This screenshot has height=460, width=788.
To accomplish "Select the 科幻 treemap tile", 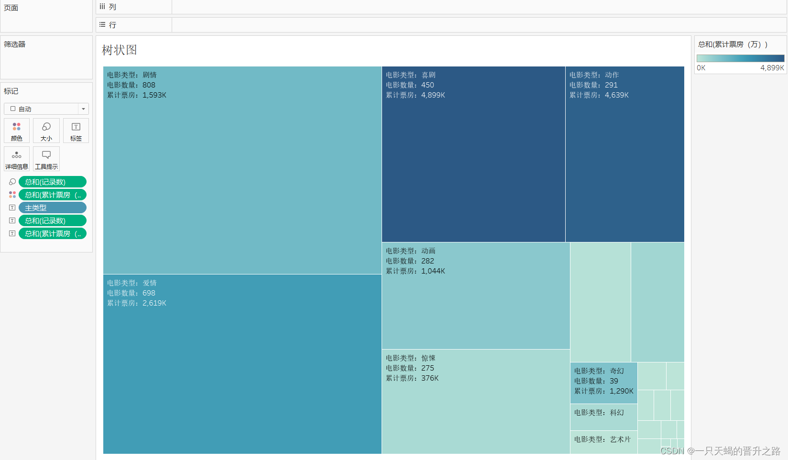I will (604, 417).
